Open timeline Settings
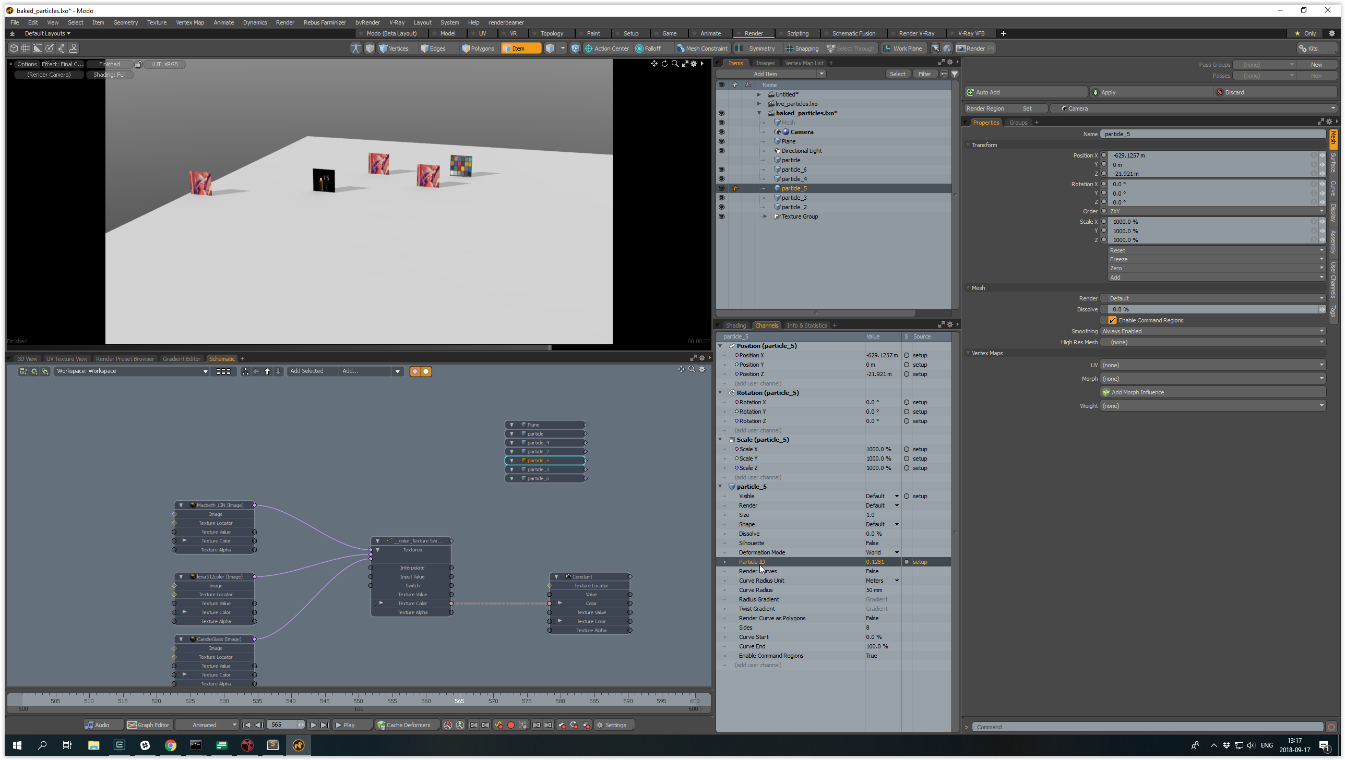1345x760 pixels. click(613, 725)
